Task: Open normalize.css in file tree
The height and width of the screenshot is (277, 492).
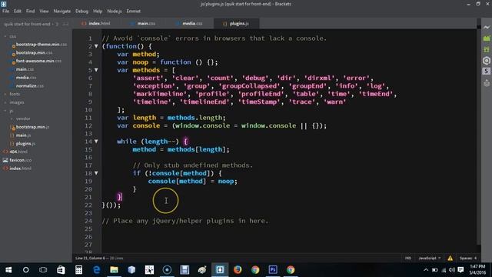Action: [x=30, y=85]
